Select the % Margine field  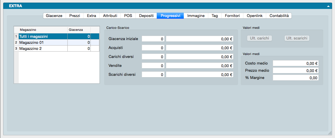[x=296, y=78]
